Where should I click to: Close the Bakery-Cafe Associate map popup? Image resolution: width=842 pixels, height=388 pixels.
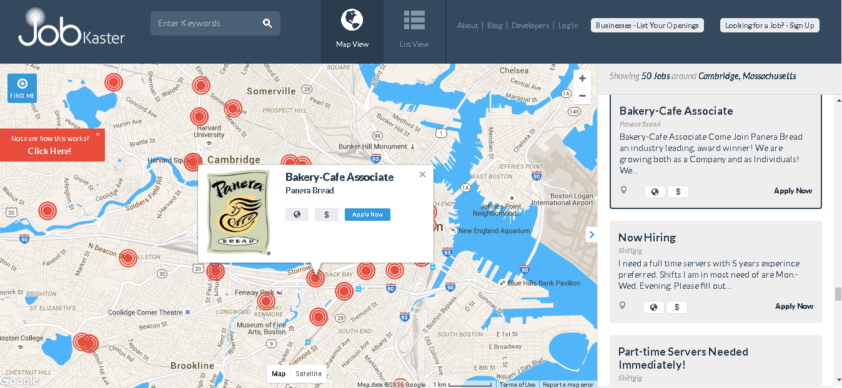pos(423,175)
